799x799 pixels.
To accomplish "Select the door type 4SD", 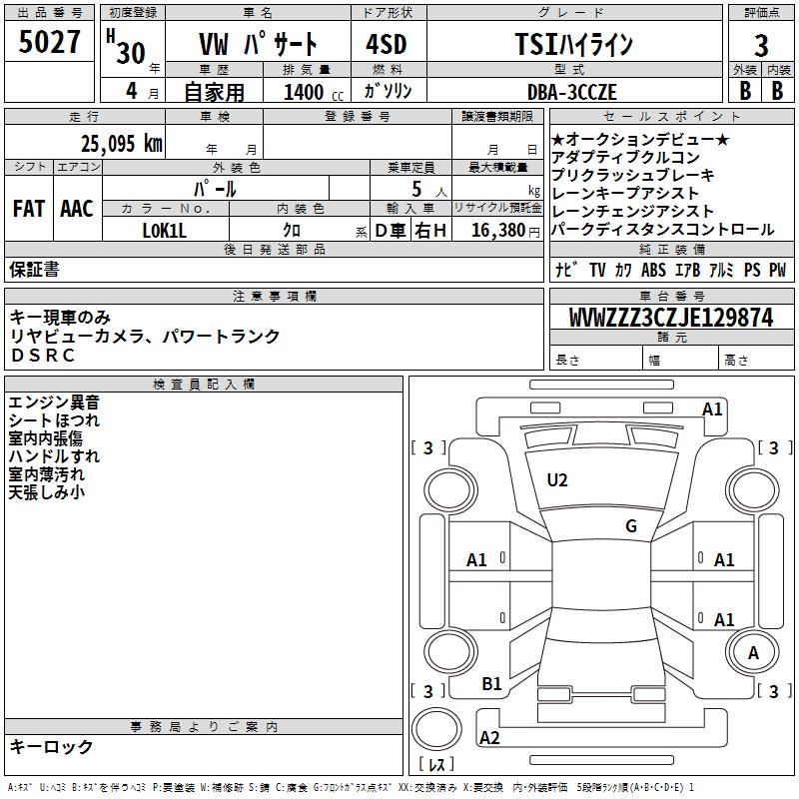I will [387, 44].
